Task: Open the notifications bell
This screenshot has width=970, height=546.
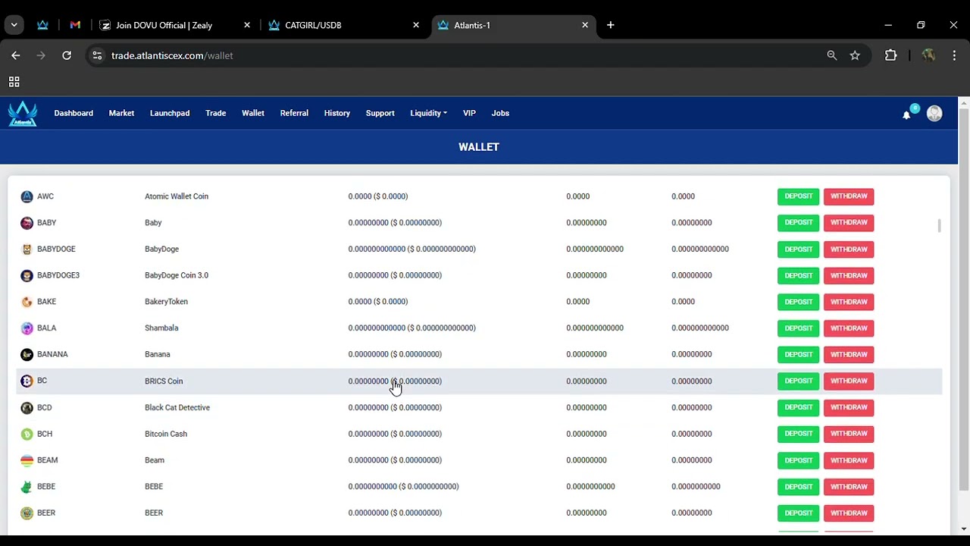Action: click(x=906, y=115)
